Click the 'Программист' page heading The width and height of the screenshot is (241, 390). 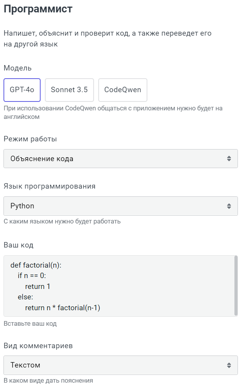pos(38,9)
